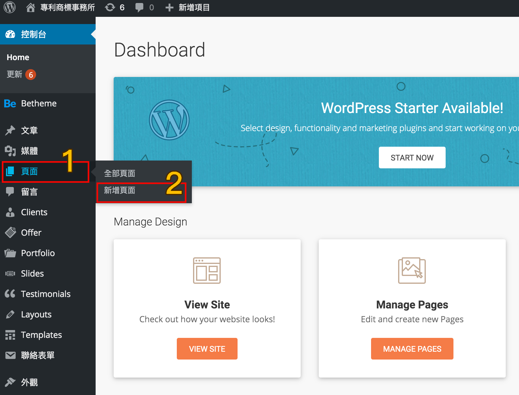Select 新增頁面 from the flyout submenu

(x=119, y=190)
